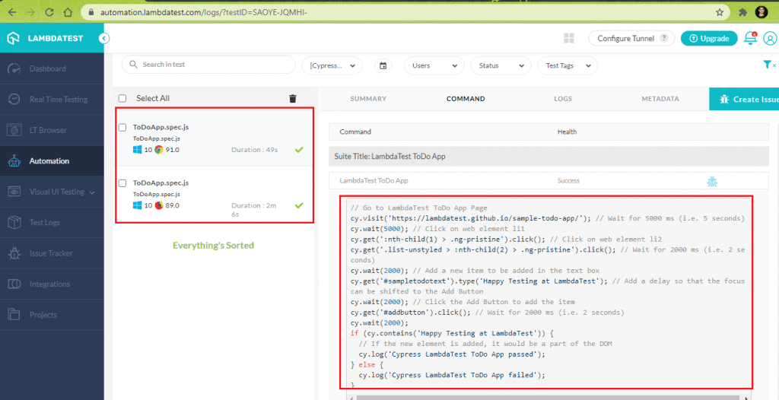The height and width of the screenshot is (400, 779).
Task: Select second ToDoApp.spec.js test checkbox
Action: click(122, 183)
